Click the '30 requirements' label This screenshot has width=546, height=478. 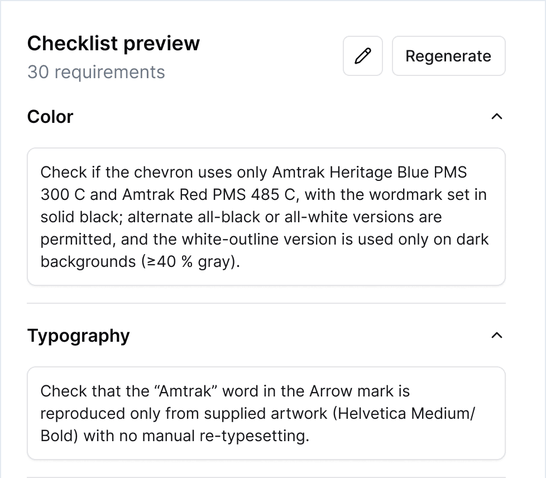tap(96, 72)
